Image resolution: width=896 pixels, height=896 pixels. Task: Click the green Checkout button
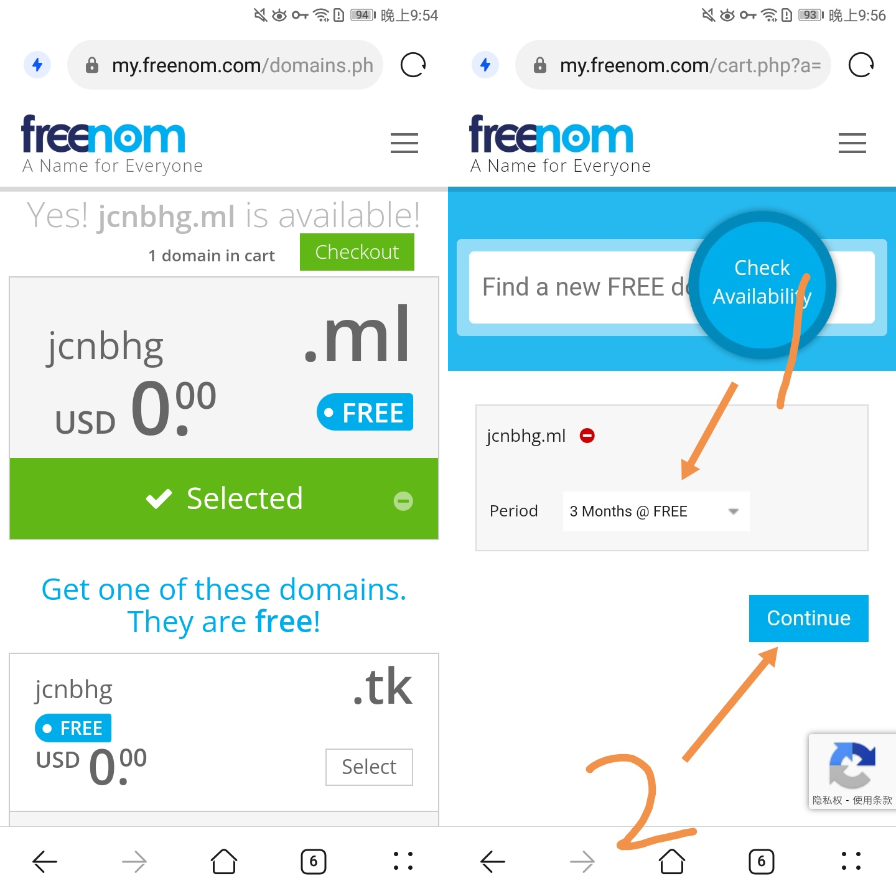[357, 252]
